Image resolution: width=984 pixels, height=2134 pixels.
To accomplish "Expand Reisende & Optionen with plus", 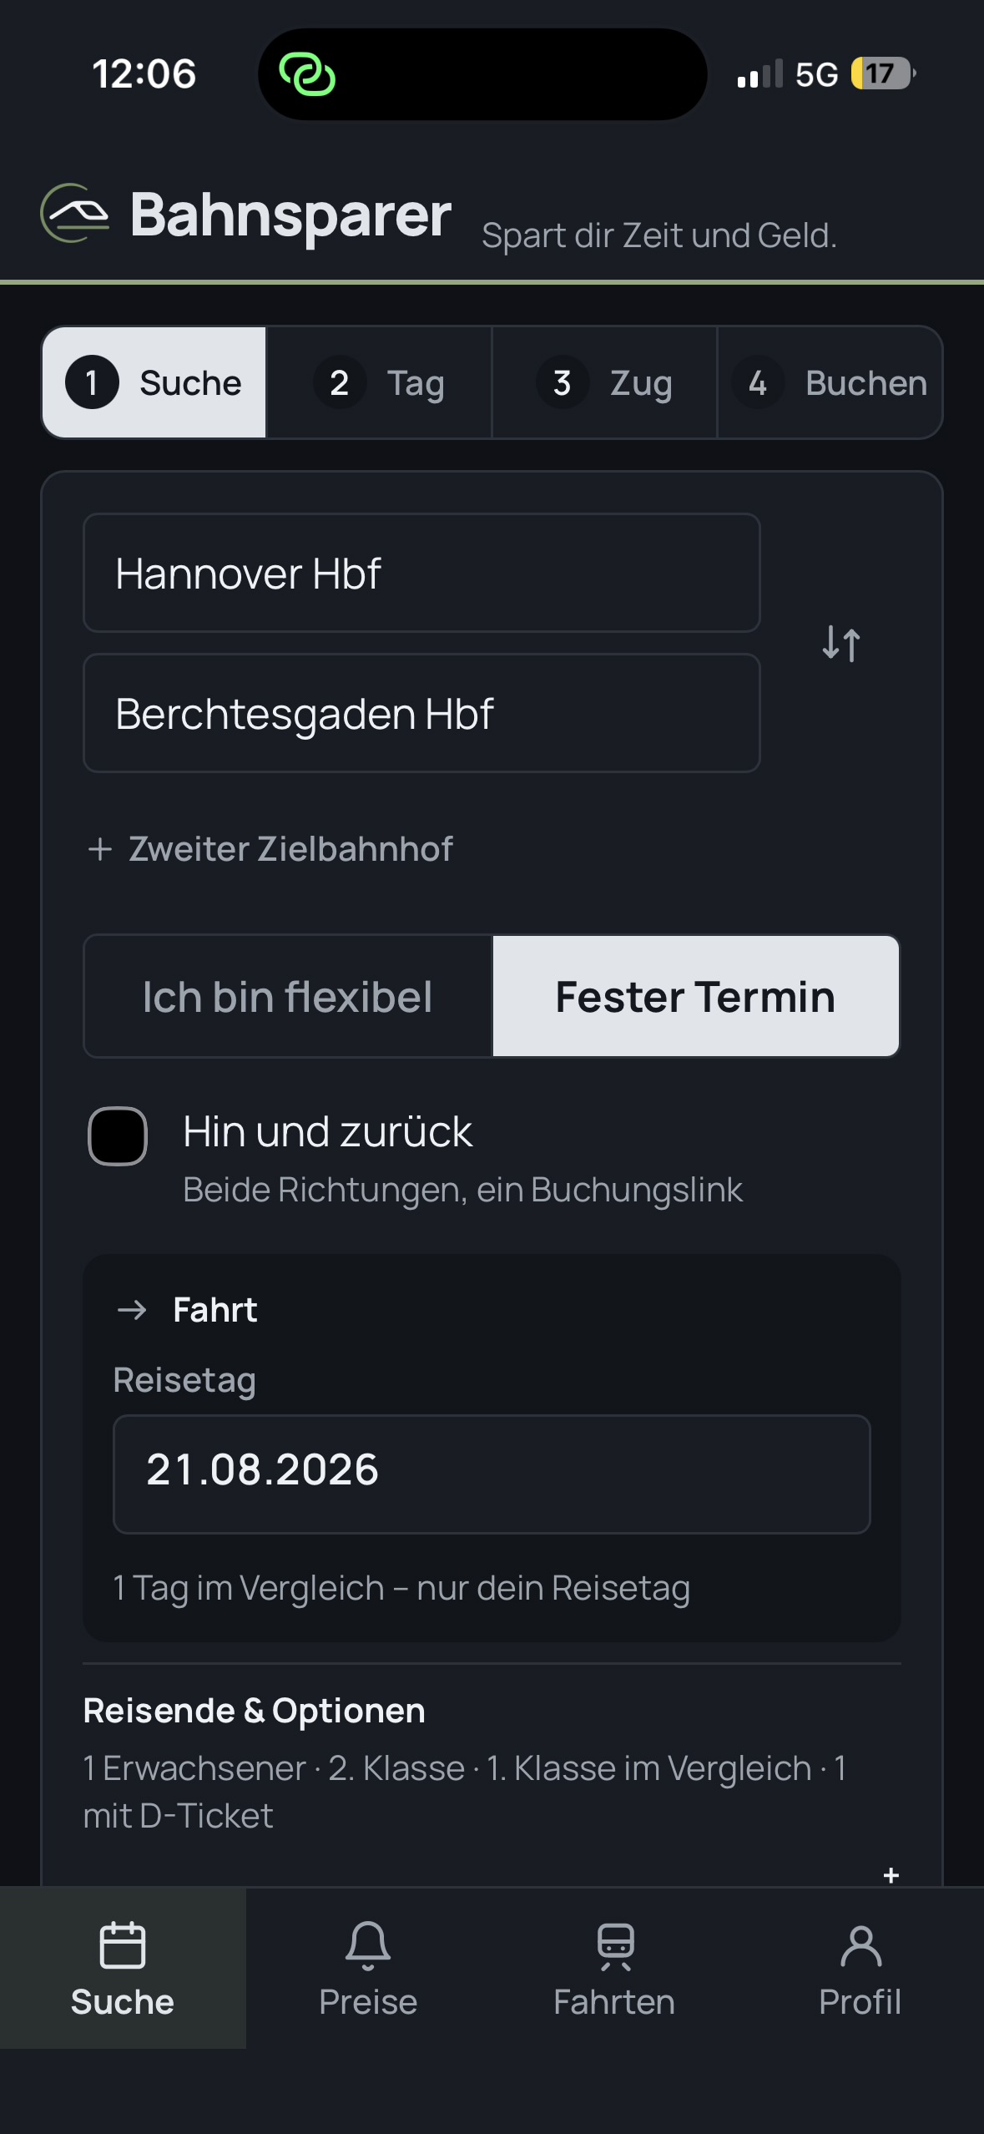I will [x=891, y=1875].
